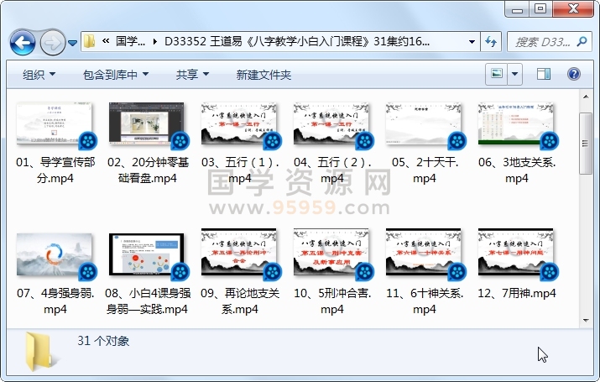Click the scrollbar down arrow
Viewport: 600px width, 382px height.
pyautogui.click(x=586, y=321)
